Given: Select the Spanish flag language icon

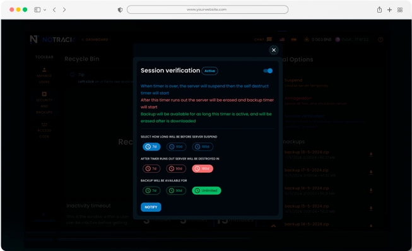Looking at the screenshot, I should click(x=294, y=39).
